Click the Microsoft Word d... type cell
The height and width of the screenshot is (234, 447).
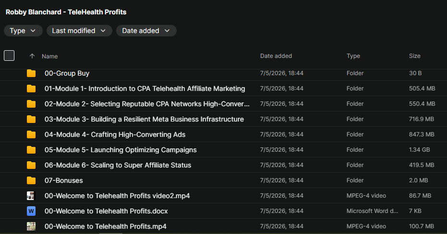[372, 212]
